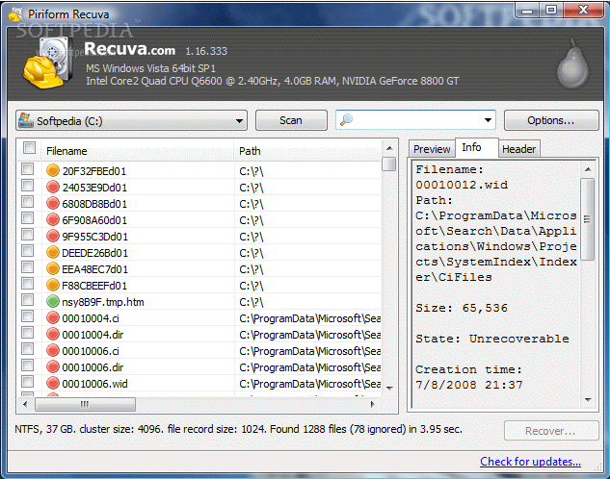Click the file list horizontal scrollbar thumb
Screen dimensions: 610x479
[85, 404]
